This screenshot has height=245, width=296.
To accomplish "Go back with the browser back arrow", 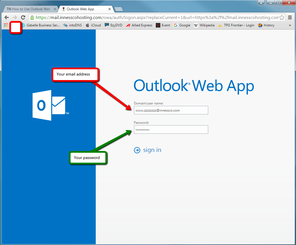I will tap(7, 17).
